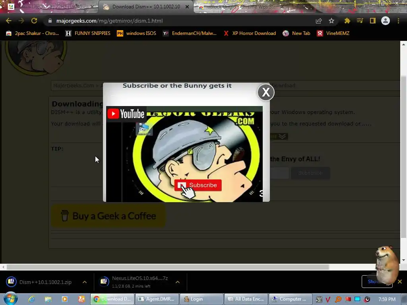Switch to the Login taskbar window

click(x=202, y=299)
